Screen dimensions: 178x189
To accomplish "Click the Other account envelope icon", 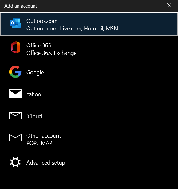I will pos(15,137).
